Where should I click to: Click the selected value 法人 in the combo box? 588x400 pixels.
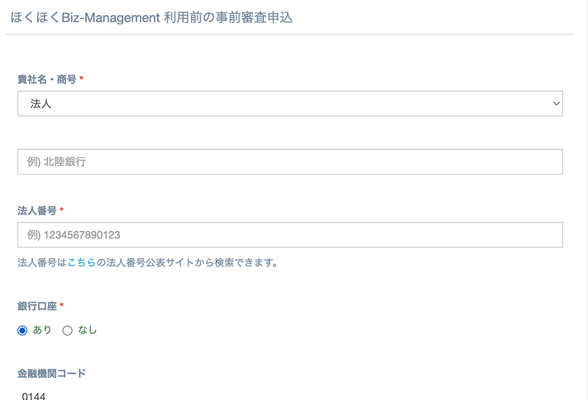click(x=41, y=104)
